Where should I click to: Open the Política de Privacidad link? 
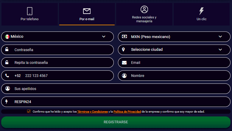tap(127, 112)
